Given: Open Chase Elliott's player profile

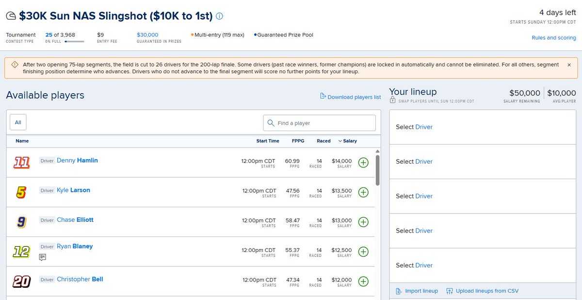Looking at the screenshot, I should (x=75, y=219).
